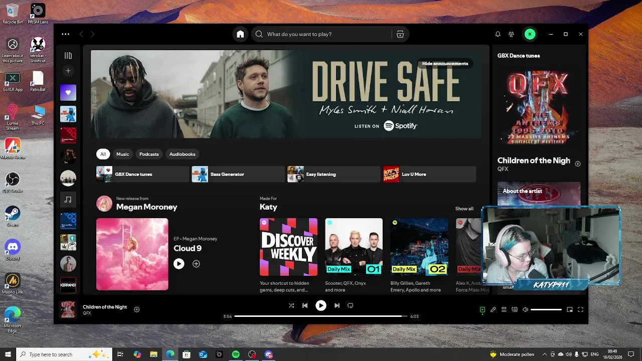This screenshot has width=642, height=361.
Task: Open the GBX Dance tunes shortcut card
Action: click(142, 174)
